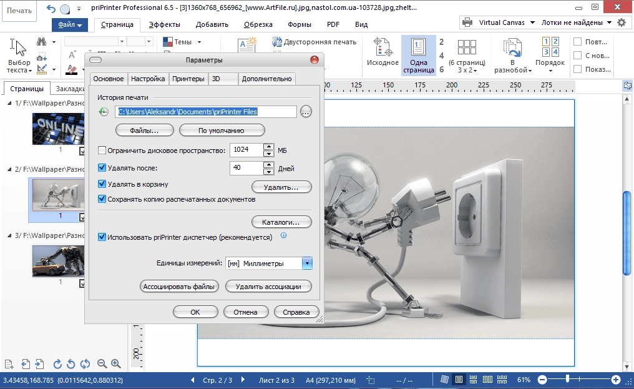
Task: Click the zoom slider handle in status bar
Action: [568, 379]
